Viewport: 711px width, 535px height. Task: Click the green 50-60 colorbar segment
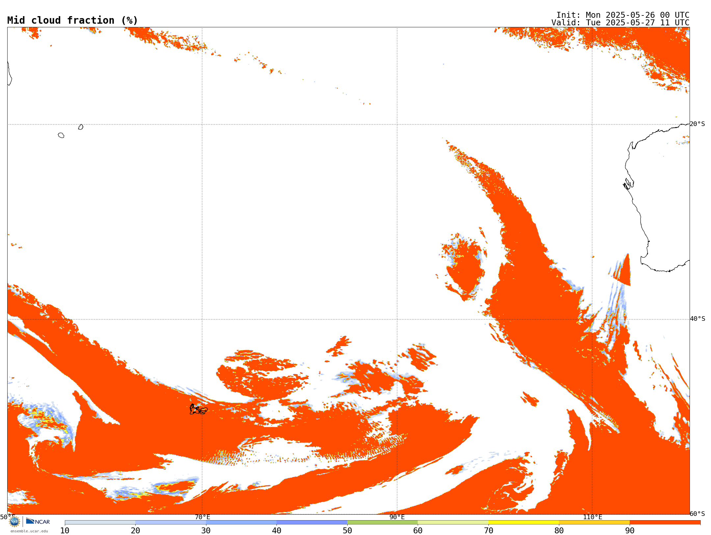pos(382,522)
